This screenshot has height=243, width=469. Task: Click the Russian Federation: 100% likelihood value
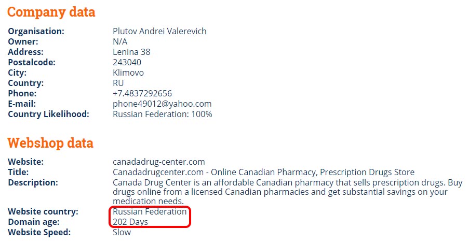tap(163, 114)
